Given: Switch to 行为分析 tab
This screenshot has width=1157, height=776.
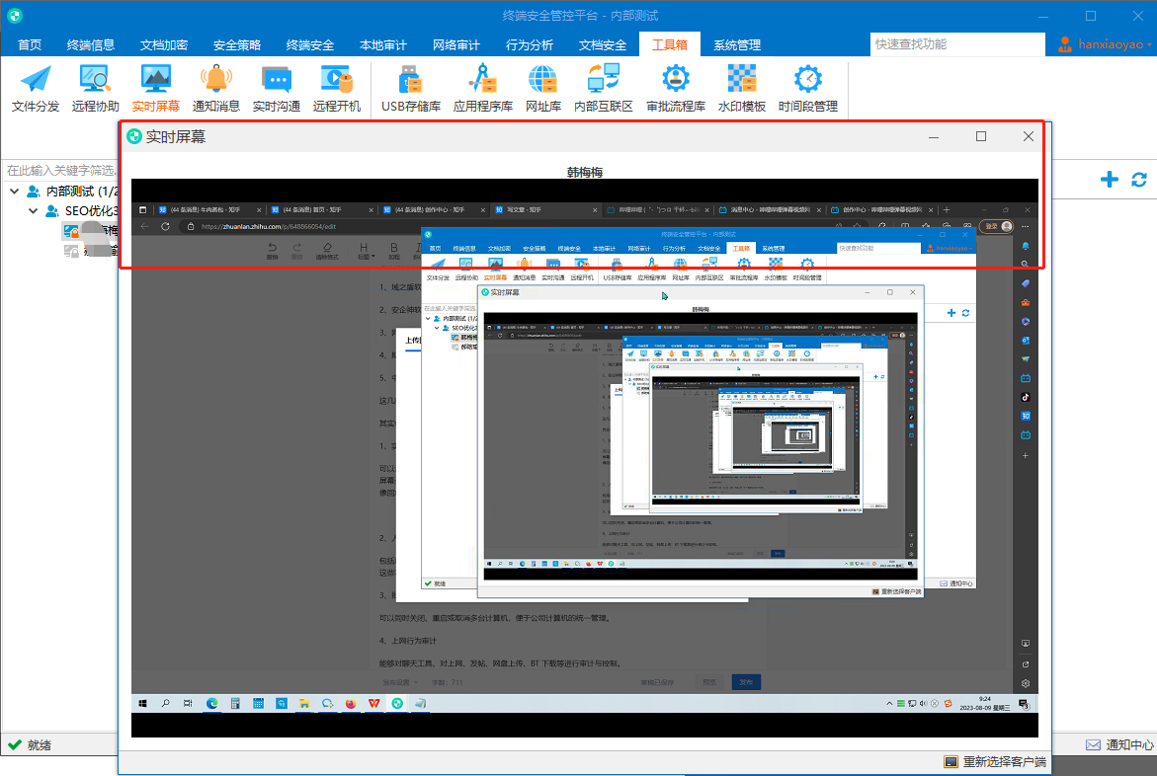Looking at the screenshot, I should tap(529, 45).
